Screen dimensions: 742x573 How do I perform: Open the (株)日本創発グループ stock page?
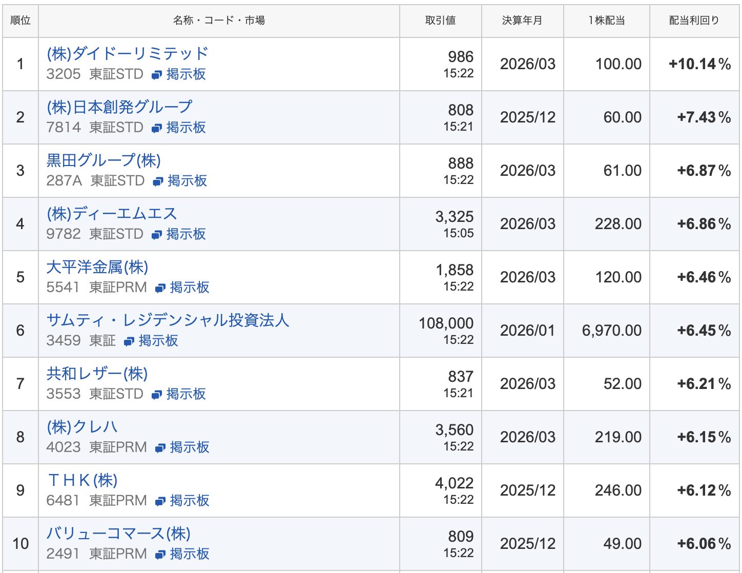pyautogui.click(x=119, y=107)
